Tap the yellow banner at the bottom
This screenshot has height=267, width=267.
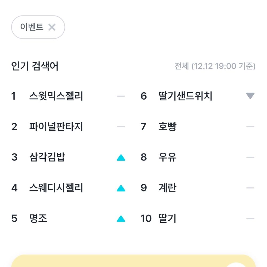tap(133, 261)
